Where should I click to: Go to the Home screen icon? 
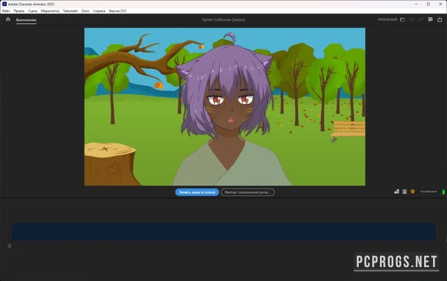coord(8,20)
